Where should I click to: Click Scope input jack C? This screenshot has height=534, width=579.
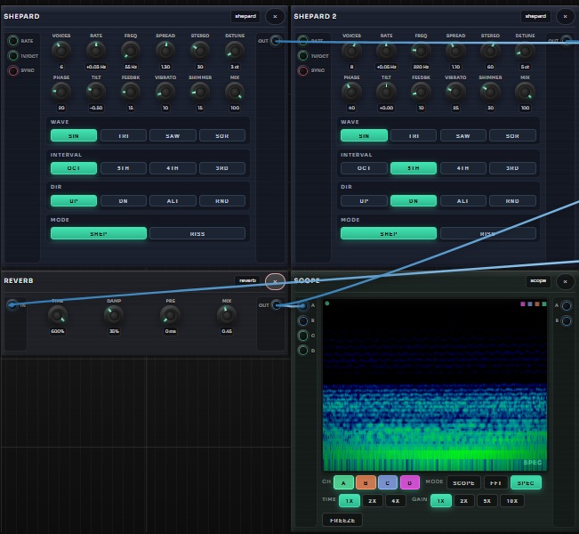pyautogui.click(x=302, y=336)
